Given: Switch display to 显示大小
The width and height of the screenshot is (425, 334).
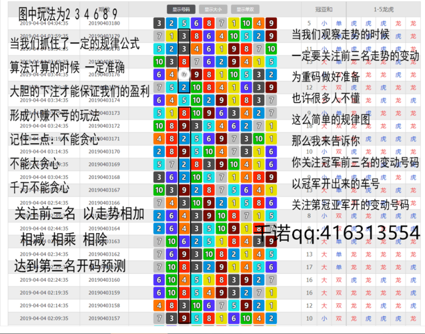Looking at the screenshot, I should [213, 9].
